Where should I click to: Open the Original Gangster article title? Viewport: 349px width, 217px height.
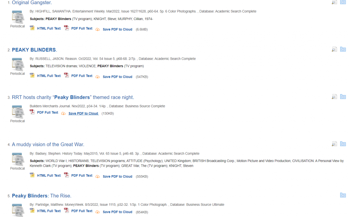click(32, 3)
